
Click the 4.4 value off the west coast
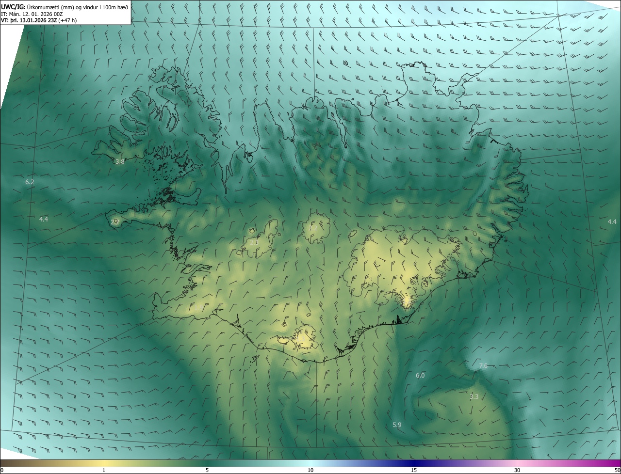coord(44,220)
